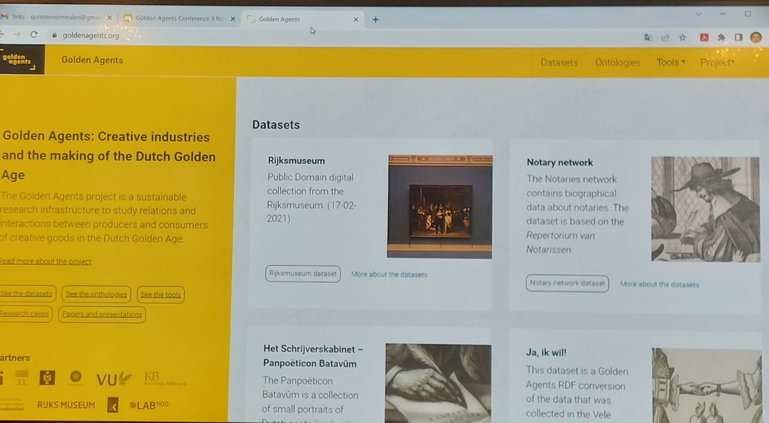Click the Ja, ik wil! card heading

[546, 352]
